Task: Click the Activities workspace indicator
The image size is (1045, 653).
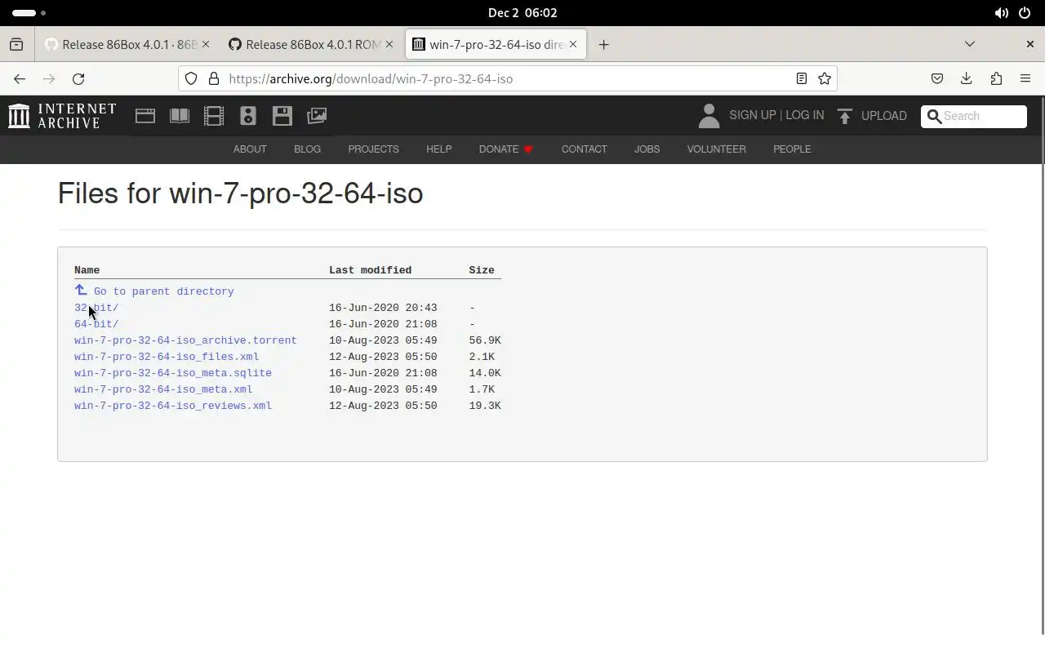Action: tap(29, 13)
